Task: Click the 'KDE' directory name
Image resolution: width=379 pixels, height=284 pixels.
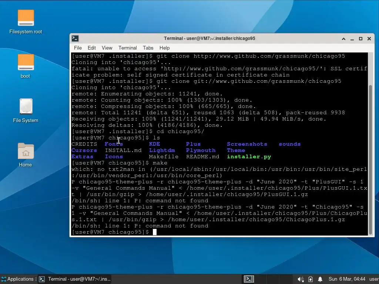Action: [154, 144]
